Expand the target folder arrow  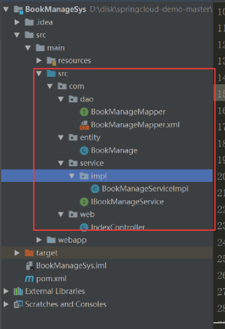point(17,253)
